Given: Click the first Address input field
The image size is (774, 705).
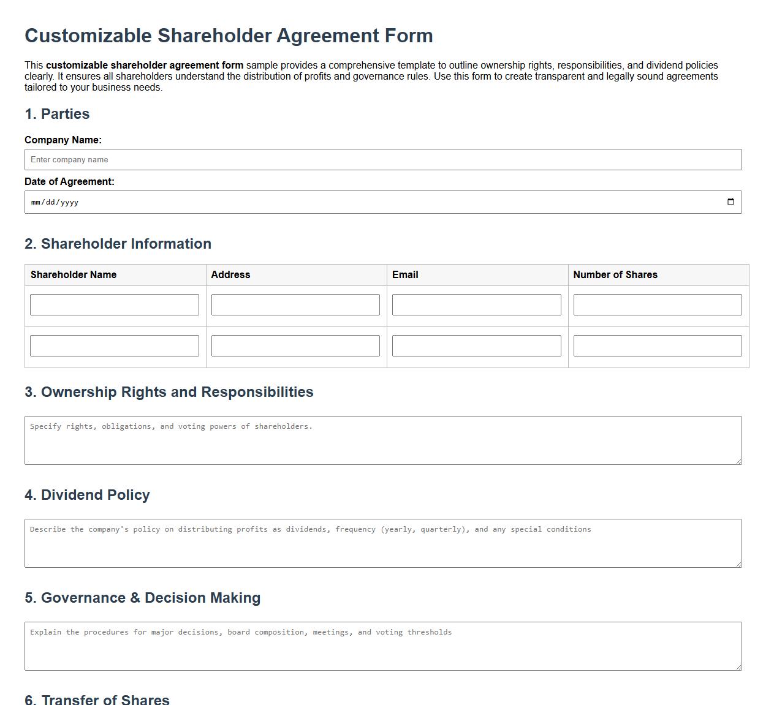Looking at the screenshot, I should (295, 304).
